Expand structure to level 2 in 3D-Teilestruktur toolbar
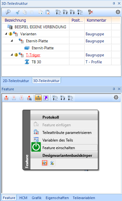 tap(65, 12)
